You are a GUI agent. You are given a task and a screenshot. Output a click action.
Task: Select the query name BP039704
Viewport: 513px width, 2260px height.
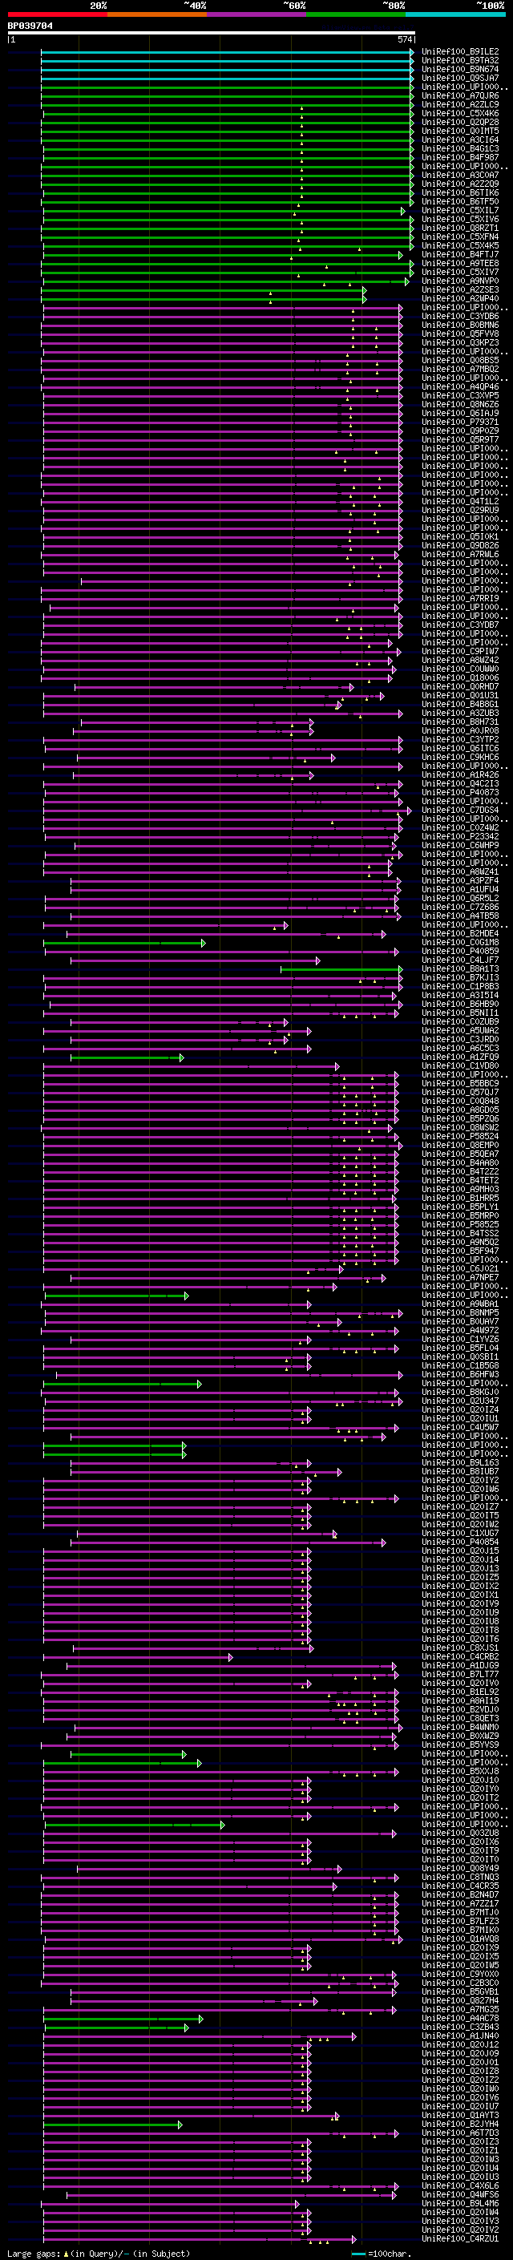pyautogui.click(x=30, y=26)
